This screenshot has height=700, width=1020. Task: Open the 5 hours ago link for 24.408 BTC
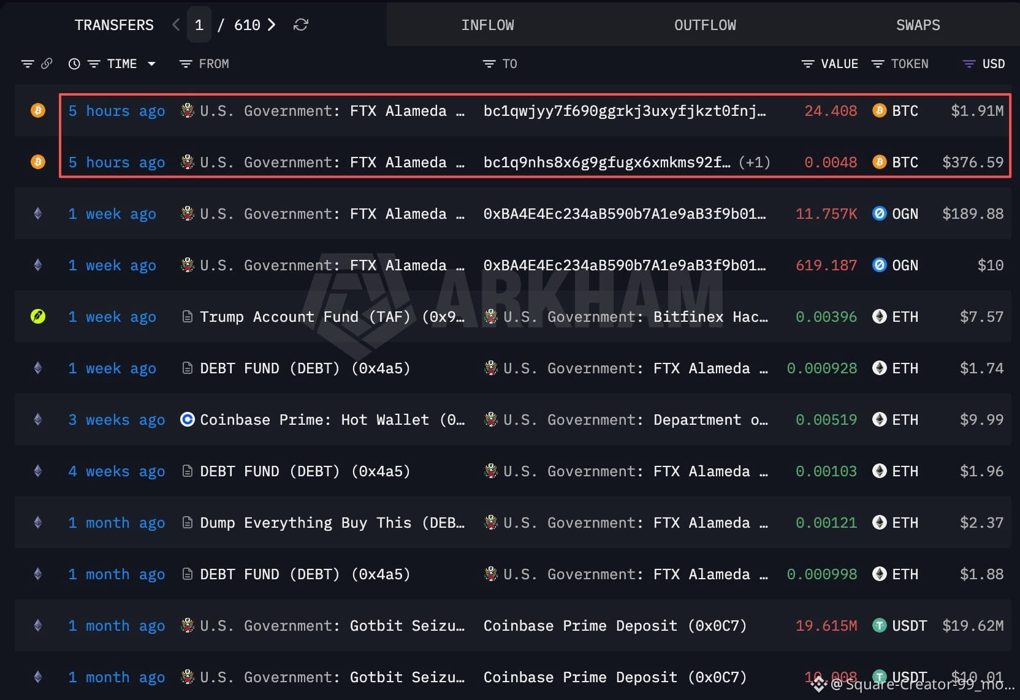[x=116, y=111]
